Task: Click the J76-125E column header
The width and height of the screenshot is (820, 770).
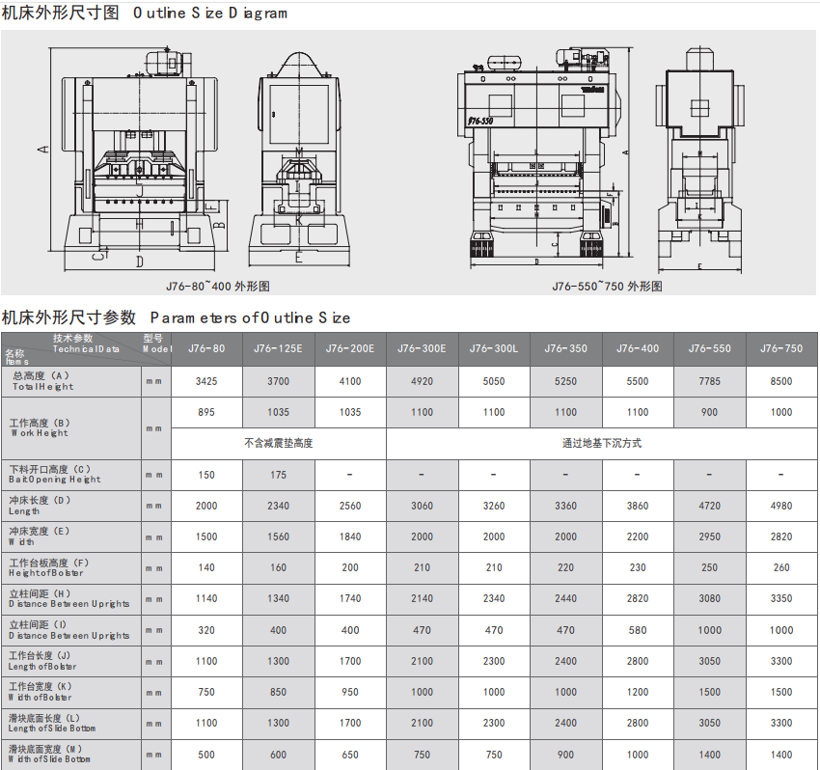Action: click(x=278, y=348)
